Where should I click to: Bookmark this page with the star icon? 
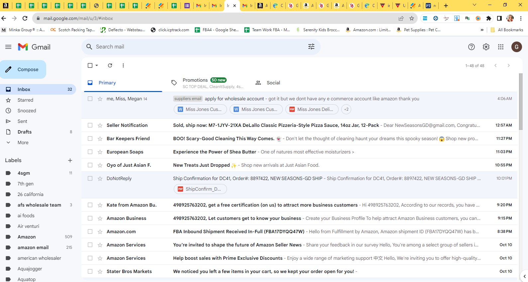[412, 18]
